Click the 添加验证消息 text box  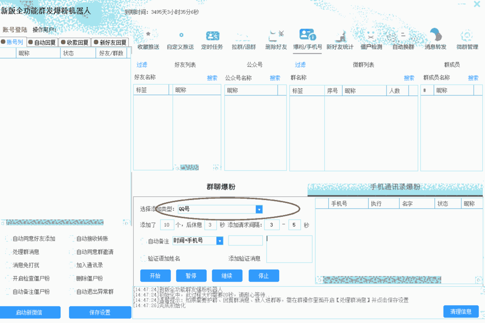(289, 249)
